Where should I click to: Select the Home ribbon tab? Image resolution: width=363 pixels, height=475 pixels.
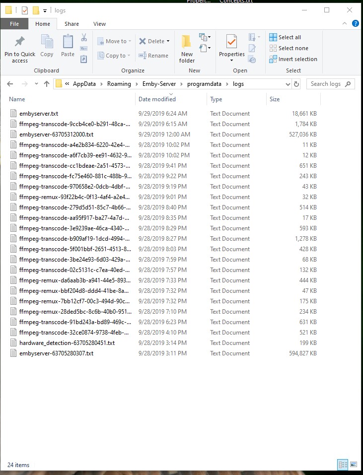(43, 24)
